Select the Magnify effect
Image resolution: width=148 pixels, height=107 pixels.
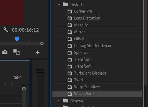click(81, 25)
